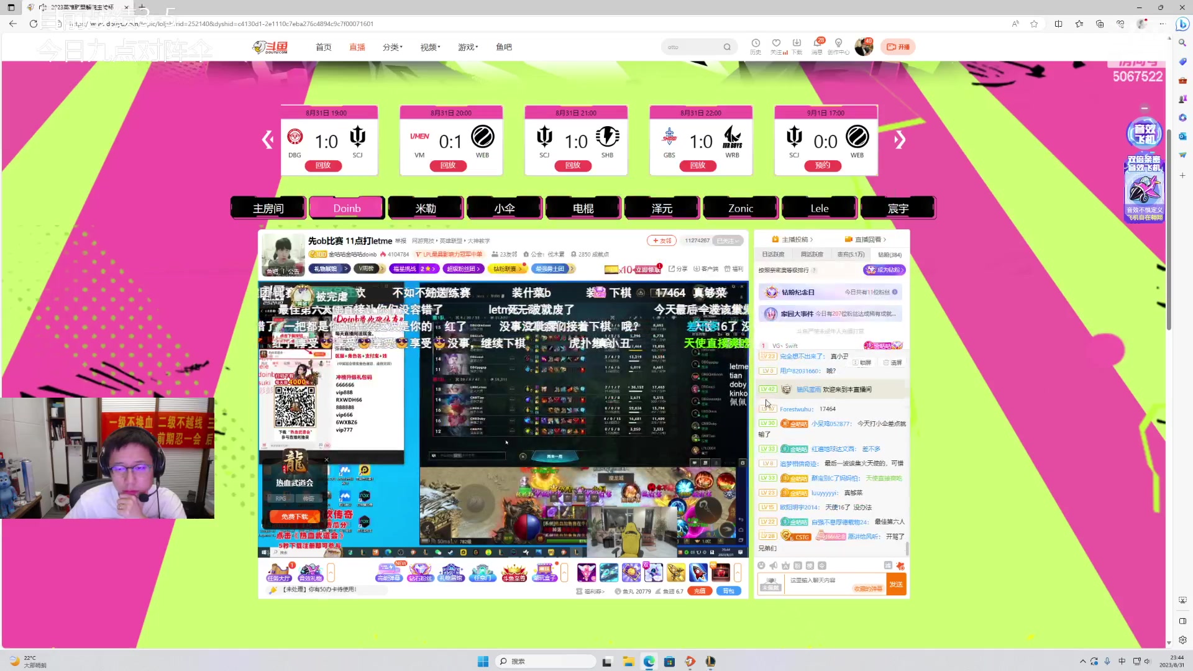This screenshot has width=1193, height=671.
Task: Open 钻石粉丝 diamond icon
Action: (420, 572)
